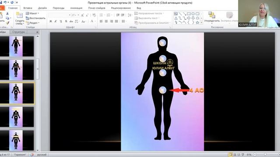Click the Redo icon in quick access toolbar
The width and height of the screenshot is (280, 157).
[x=12, y=2]
